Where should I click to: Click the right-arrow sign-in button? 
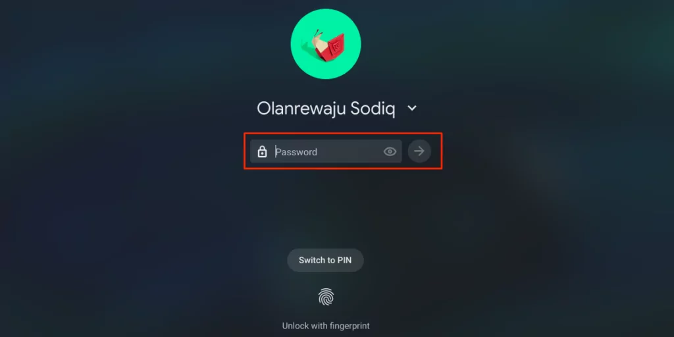[419, 151]
